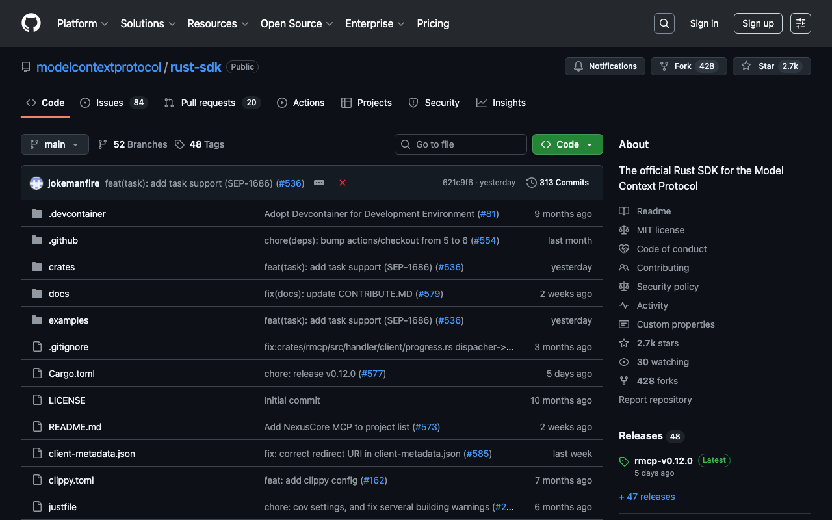Click the Sign up button
This screenshot has width=832, height=520.
click(758, 23)
